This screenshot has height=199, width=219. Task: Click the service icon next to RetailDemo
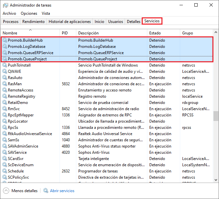point(5,103)
